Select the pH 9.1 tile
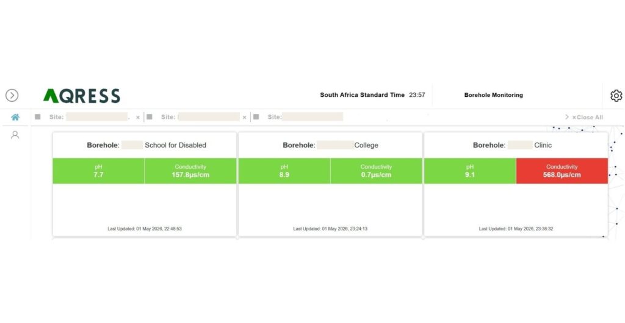Viewport: 625px width, 323px height. click(x=470, y=171)
